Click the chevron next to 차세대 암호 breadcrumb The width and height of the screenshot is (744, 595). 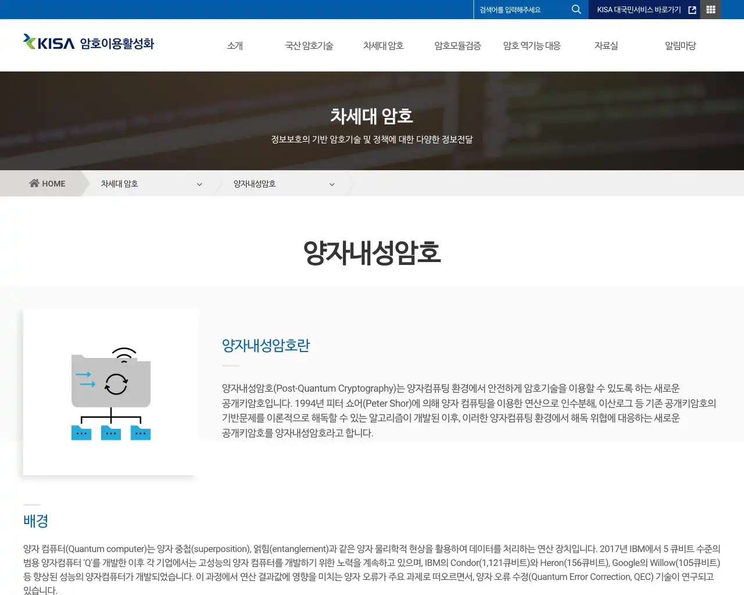coord(199,184)
